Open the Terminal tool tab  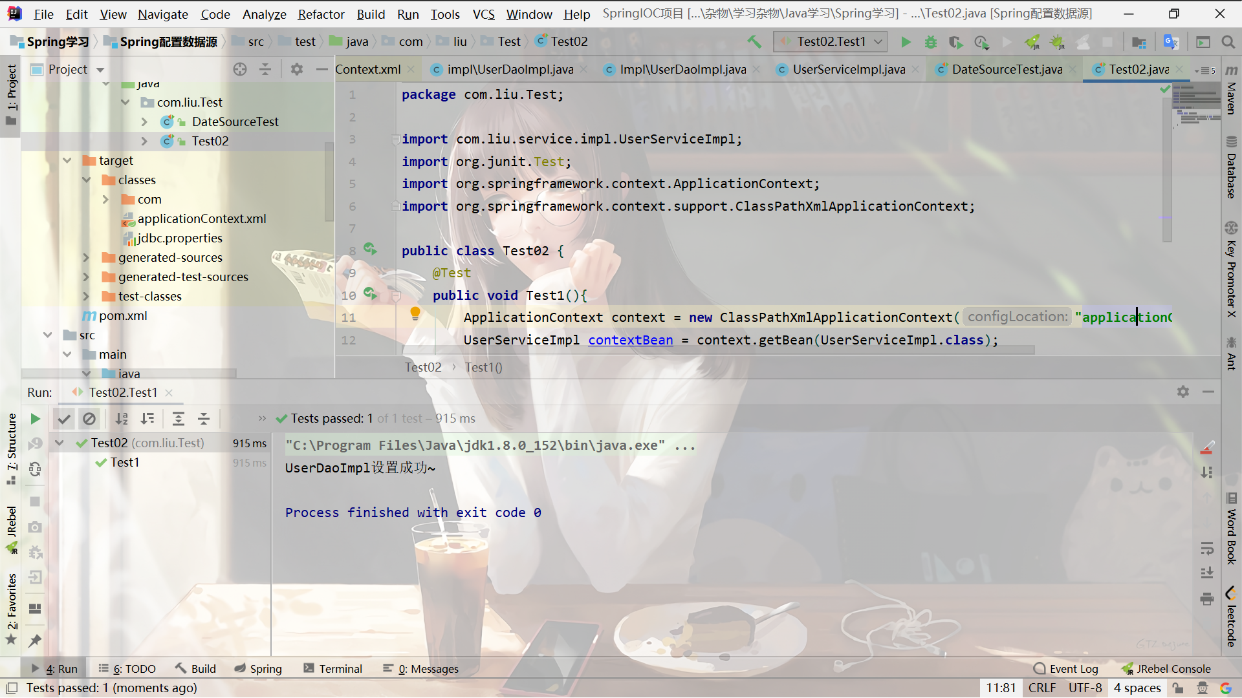tap(333, 669)
